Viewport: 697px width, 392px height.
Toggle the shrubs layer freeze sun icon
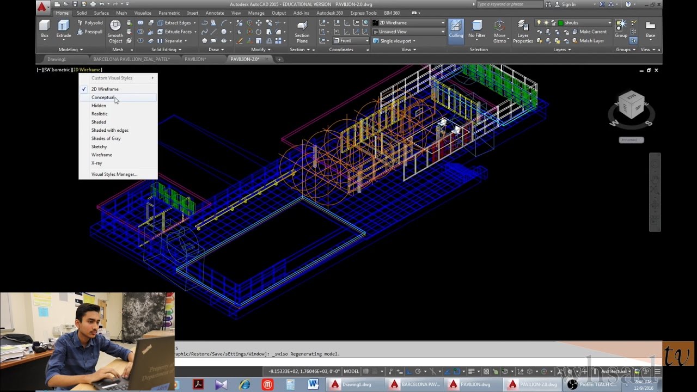(546, 23)
